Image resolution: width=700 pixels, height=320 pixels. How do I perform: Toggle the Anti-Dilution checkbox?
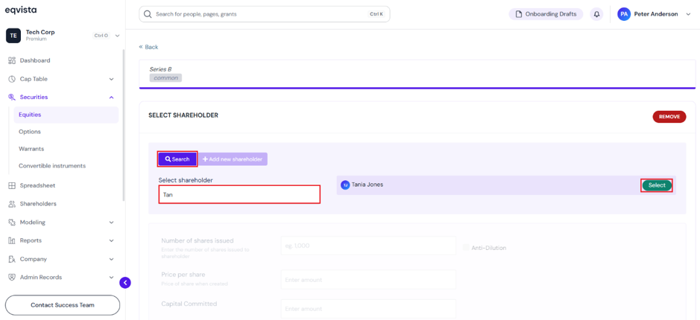pyautogui.click(x=466, y=247)
